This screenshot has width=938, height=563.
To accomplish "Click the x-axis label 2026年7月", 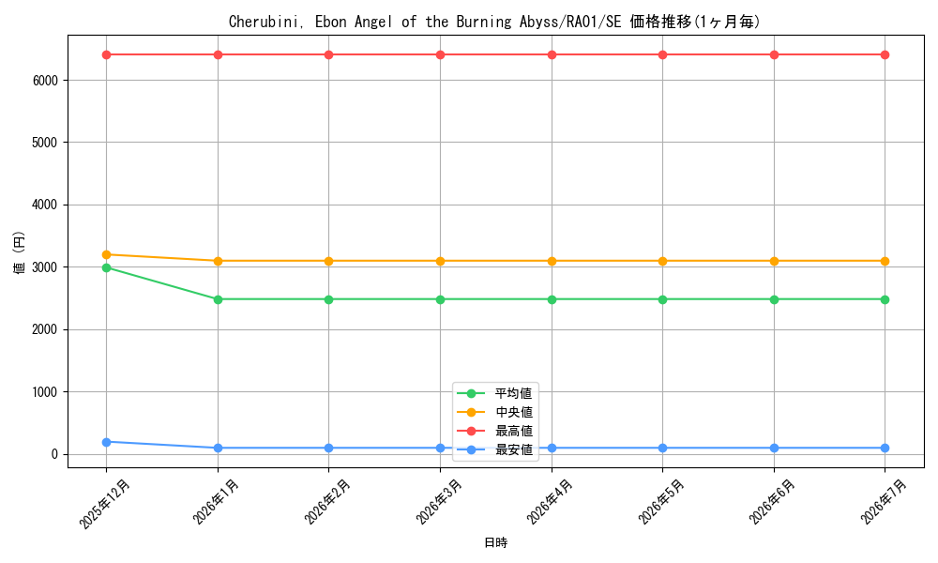I will click(885, 501).
